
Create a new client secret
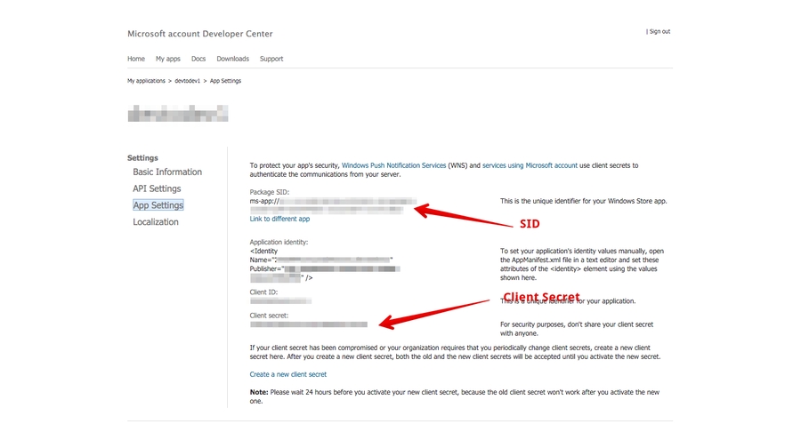[x=287, y=374]
